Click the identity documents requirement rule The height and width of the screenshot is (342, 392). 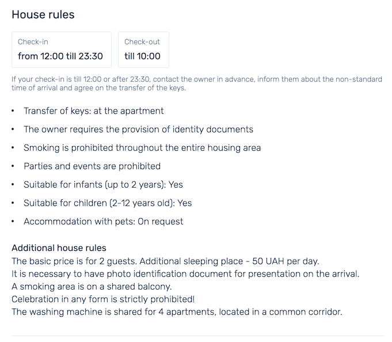click(x=138, y=129)
